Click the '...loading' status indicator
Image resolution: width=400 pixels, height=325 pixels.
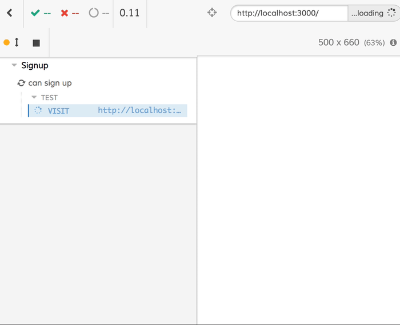pyautogui.click(x=373, y=13)
